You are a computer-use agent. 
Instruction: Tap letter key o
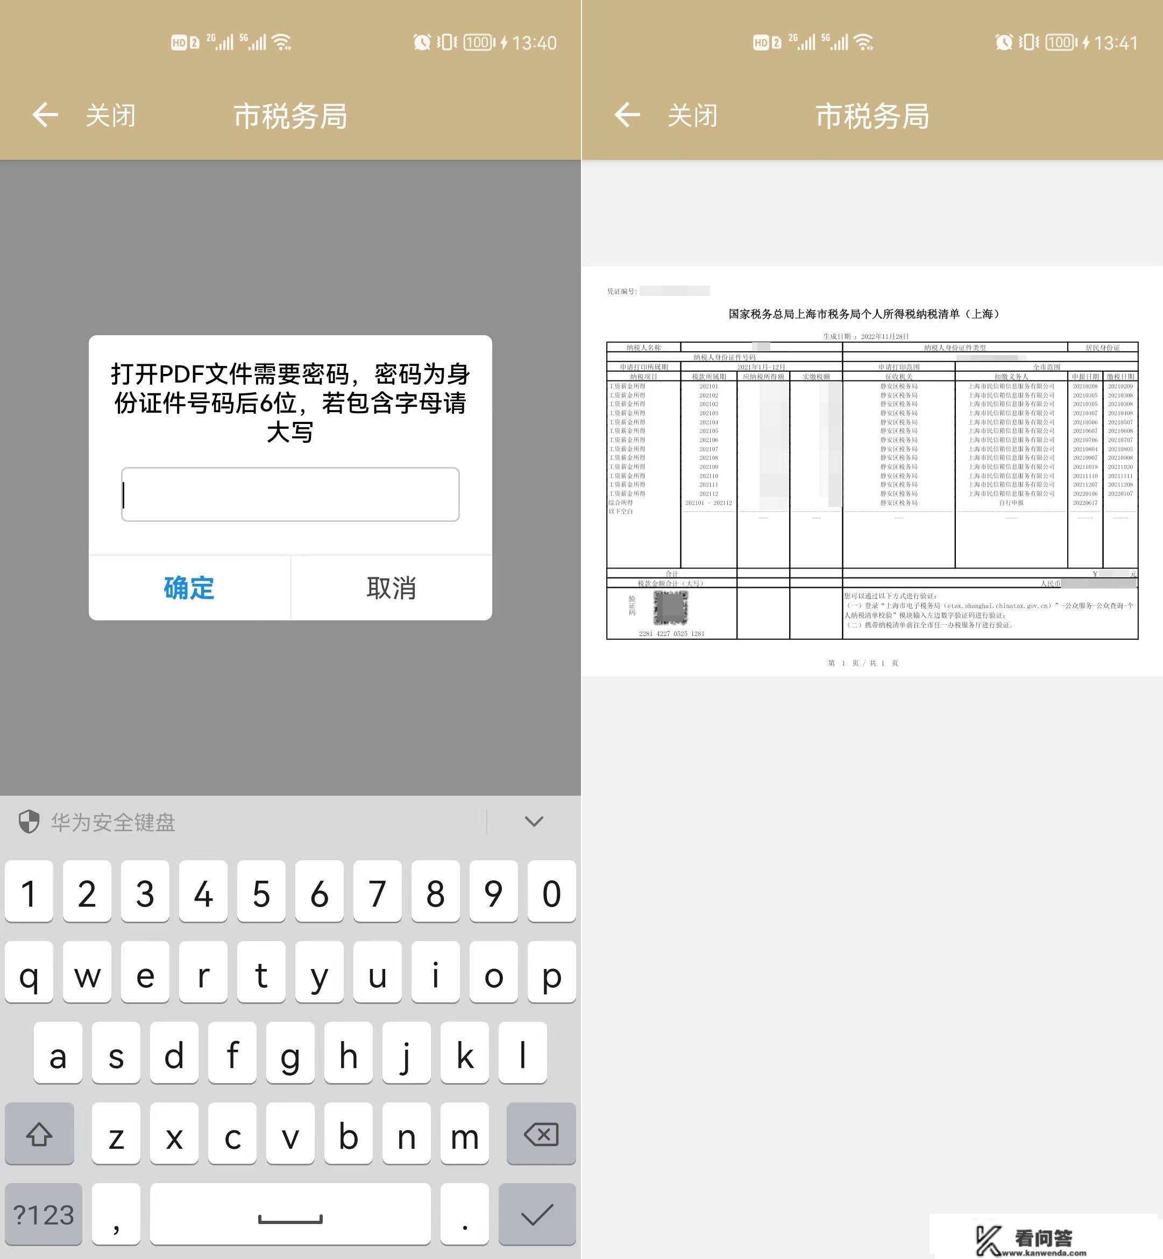pyautogui.click(x=493, y=973)
